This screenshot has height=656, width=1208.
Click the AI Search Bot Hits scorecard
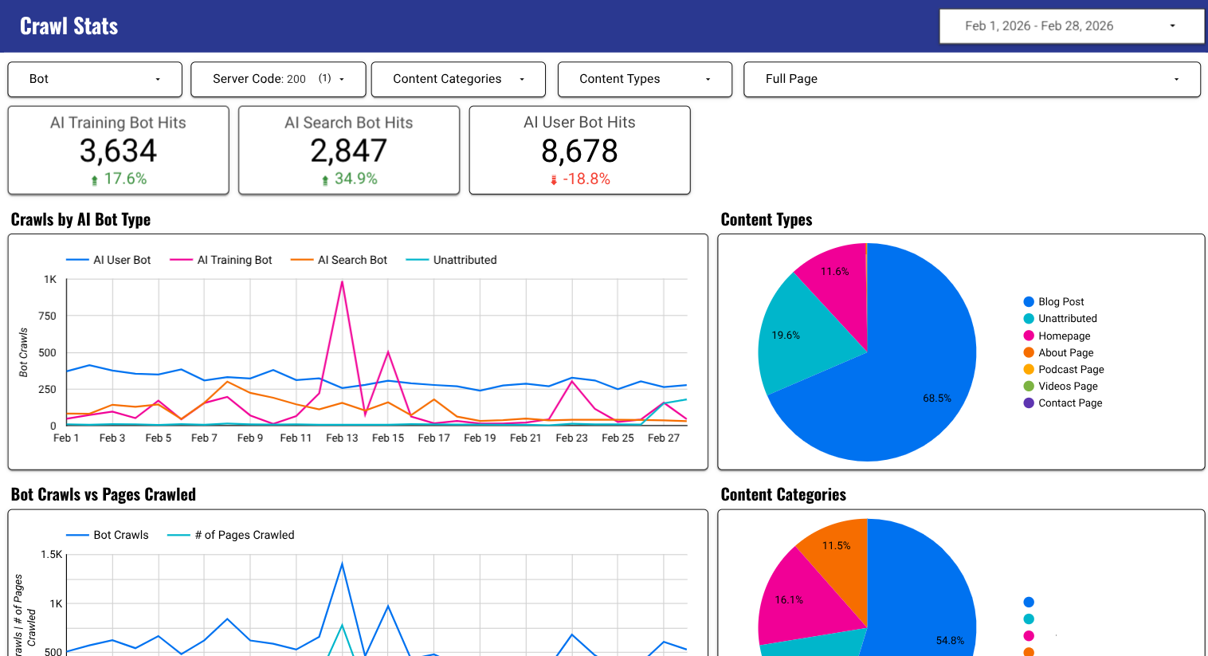coord(348,150)
